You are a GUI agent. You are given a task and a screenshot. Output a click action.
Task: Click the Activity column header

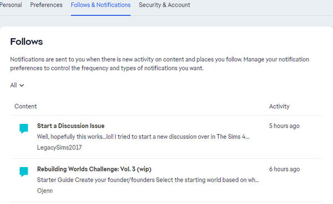[279, 106]
